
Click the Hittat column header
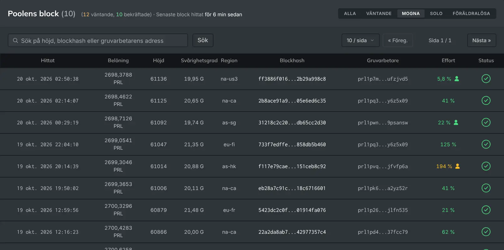(x=48, y=60)
